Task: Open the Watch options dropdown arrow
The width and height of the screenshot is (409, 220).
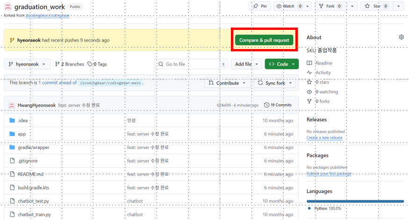Action: point(308,6)
